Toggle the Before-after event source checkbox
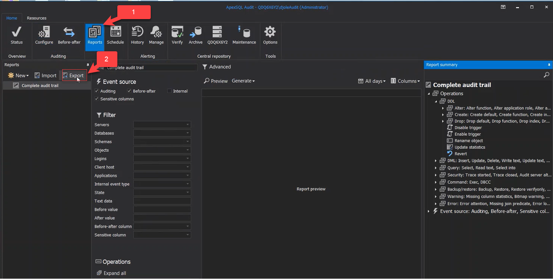The height and width of the screenshot is (279, 553). pyautogui.click(x=129, y=91)
